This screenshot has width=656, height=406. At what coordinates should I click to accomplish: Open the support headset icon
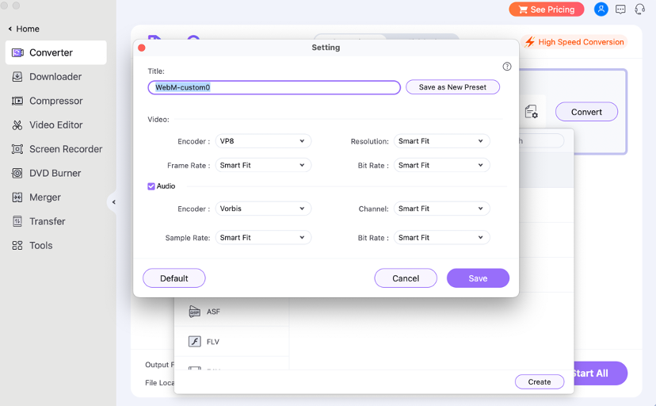[639, 10]
